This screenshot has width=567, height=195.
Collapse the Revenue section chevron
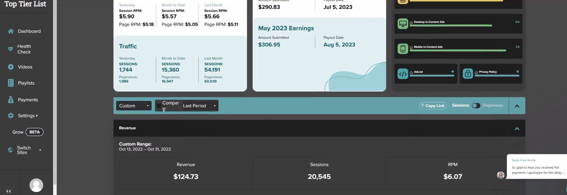pyautogui.click(x=517, y=129)
